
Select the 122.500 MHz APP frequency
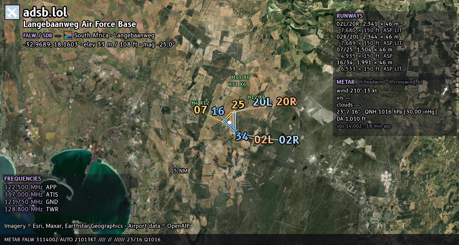point(30,187)
